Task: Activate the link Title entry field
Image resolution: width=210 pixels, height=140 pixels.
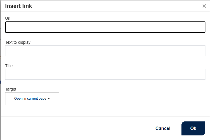Action: [x=105, y=74]
